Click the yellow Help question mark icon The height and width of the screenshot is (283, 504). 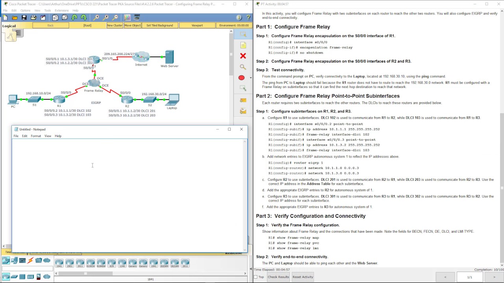coord(248,18)
